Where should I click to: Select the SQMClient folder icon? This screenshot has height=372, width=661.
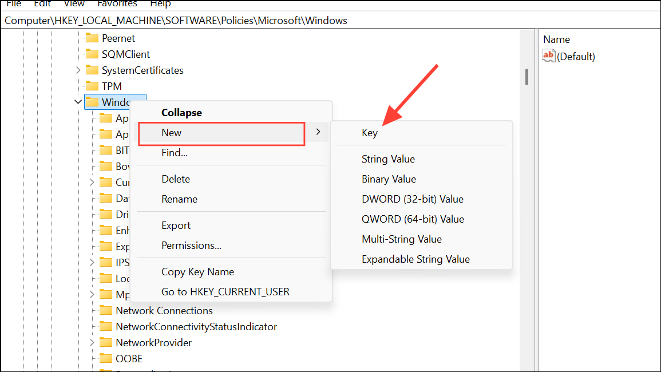[x=93, y=54]
